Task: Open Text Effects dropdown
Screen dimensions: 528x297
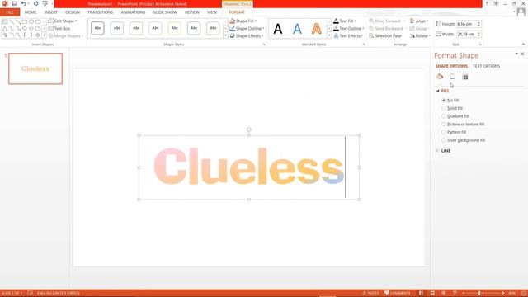Action: click(348, 36)
